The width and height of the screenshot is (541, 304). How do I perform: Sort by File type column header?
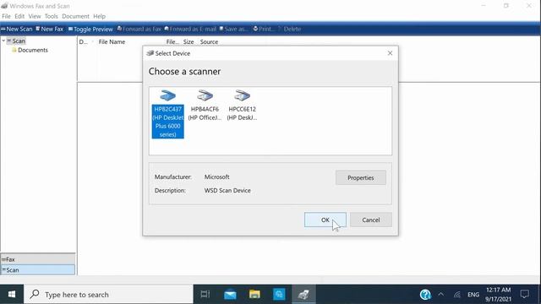tap(172, 41)
